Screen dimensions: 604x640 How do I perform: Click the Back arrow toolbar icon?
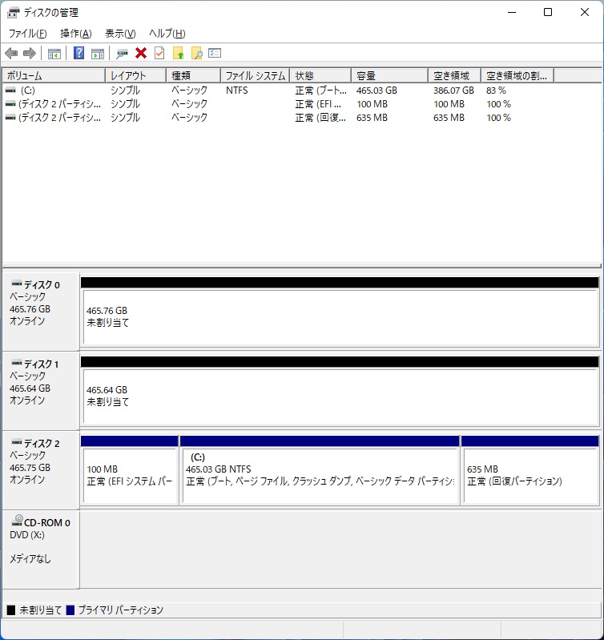click(x=11, y=53)
